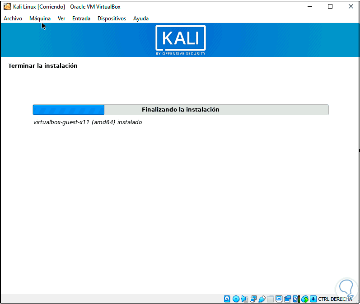
Task: Close the VirtualBox window
Action: pyautogui.click(x=351, y=6)
